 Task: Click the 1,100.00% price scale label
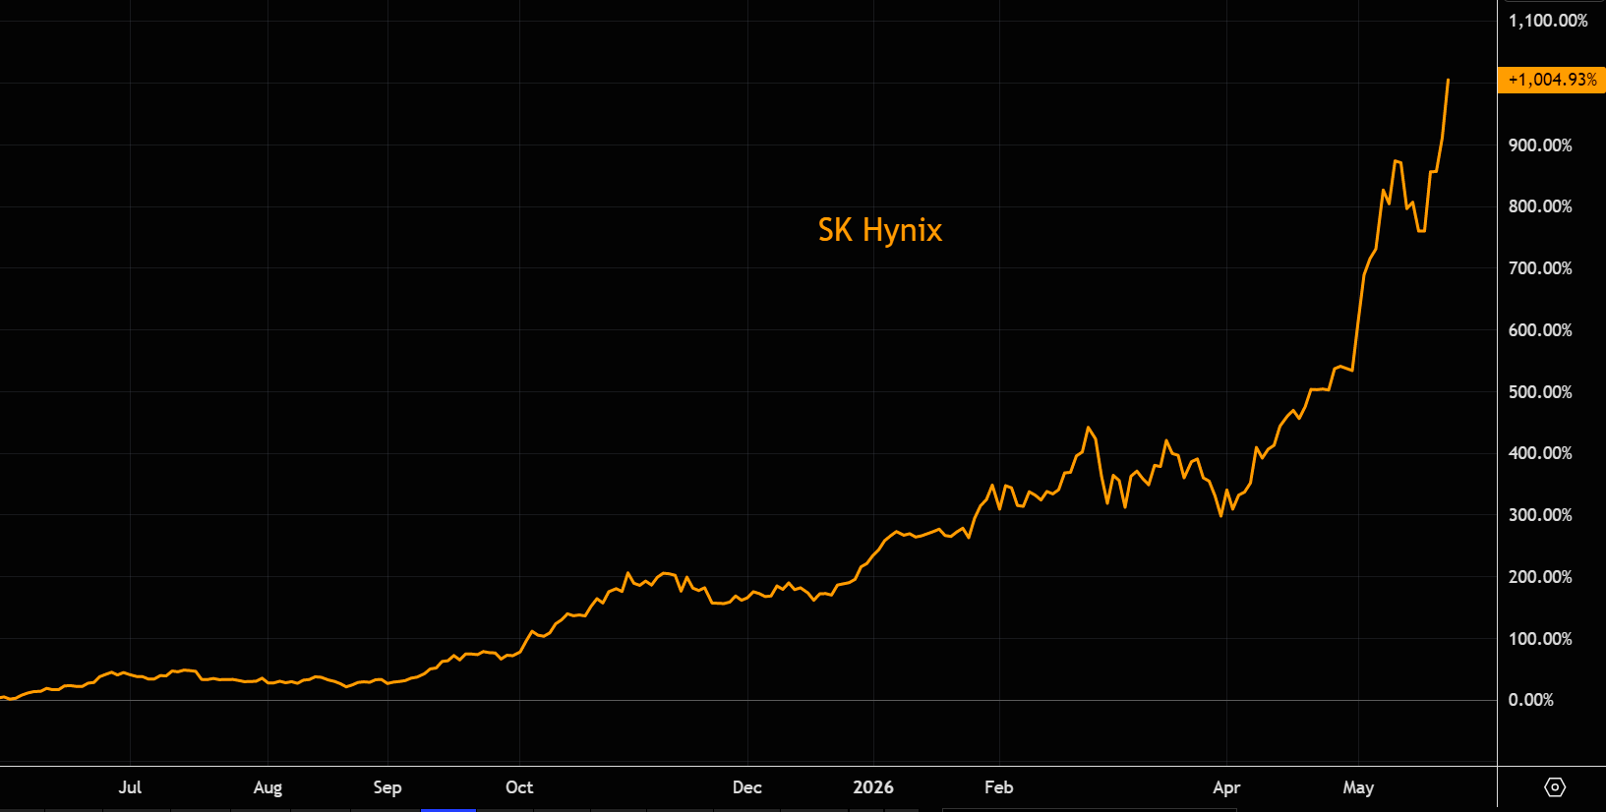(x=1548, y=21)
